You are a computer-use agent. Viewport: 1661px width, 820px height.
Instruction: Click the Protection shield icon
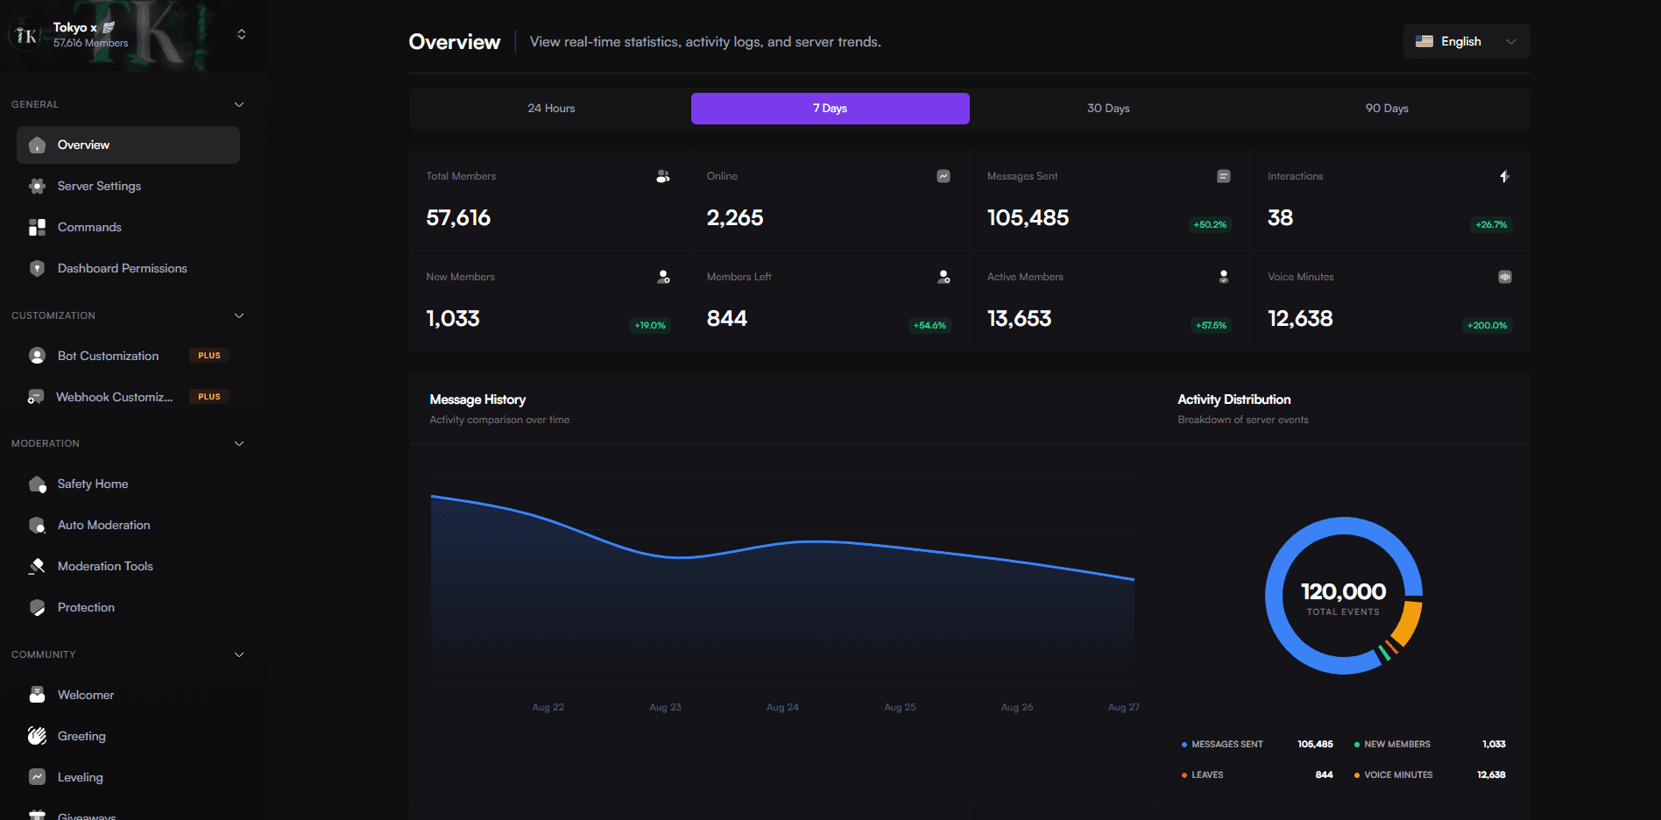pos(37,608)
